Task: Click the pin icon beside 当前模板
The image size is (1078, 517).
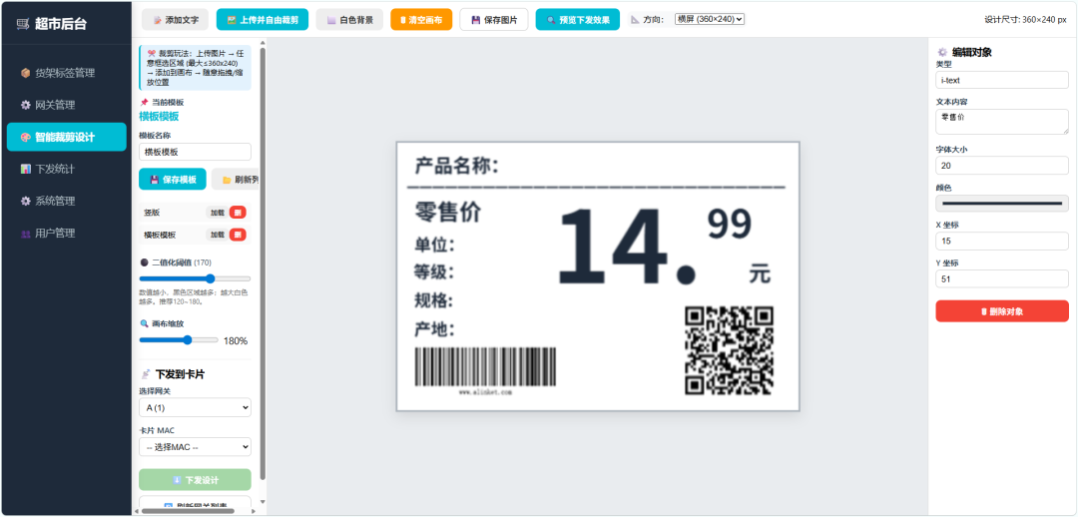Action: tap(144, 103)
